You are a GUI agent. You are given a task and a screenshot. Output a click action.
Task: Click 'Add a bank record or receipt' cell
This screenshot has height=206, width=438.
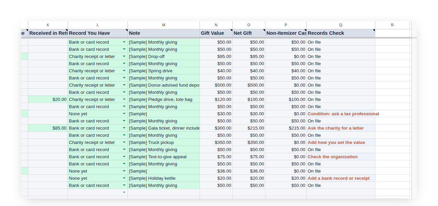[341, 178]
